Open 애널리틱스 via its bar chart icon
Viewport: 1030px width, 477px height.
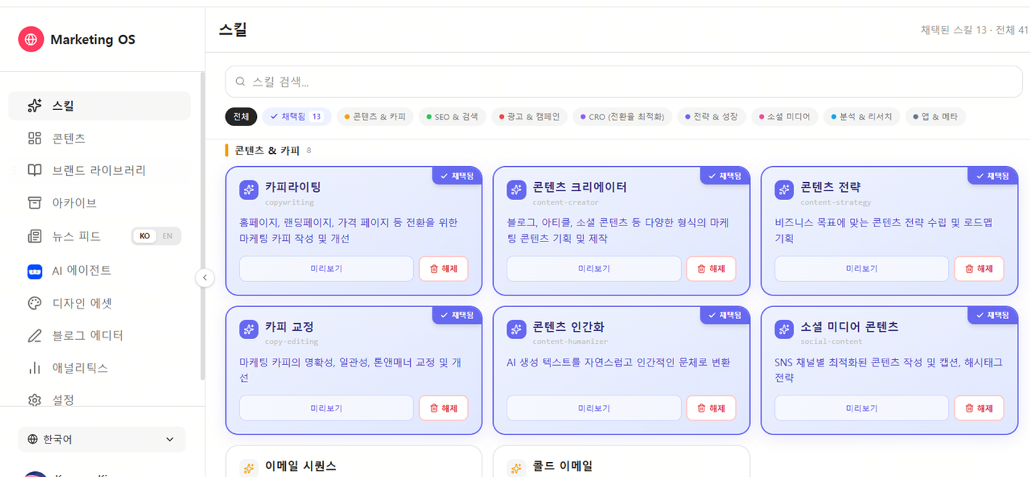point(35,368)
